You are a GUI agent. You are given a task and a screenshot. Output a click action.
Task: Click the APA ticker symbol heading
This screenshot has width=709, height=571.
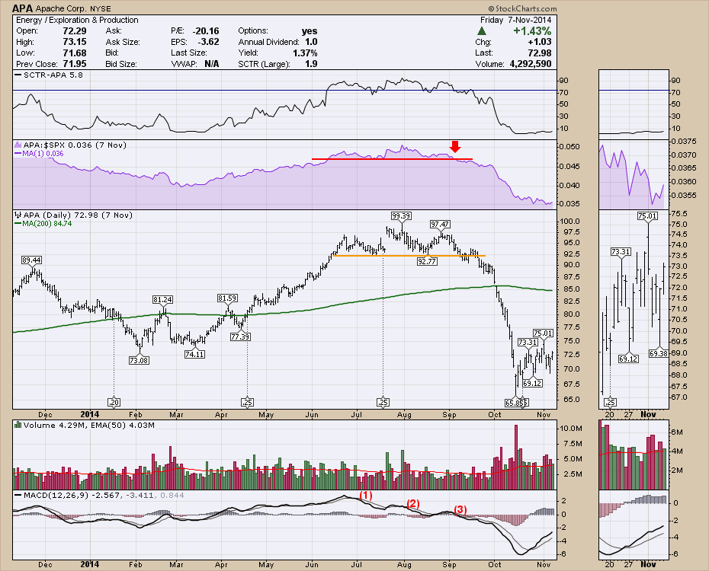click(23, 8)
